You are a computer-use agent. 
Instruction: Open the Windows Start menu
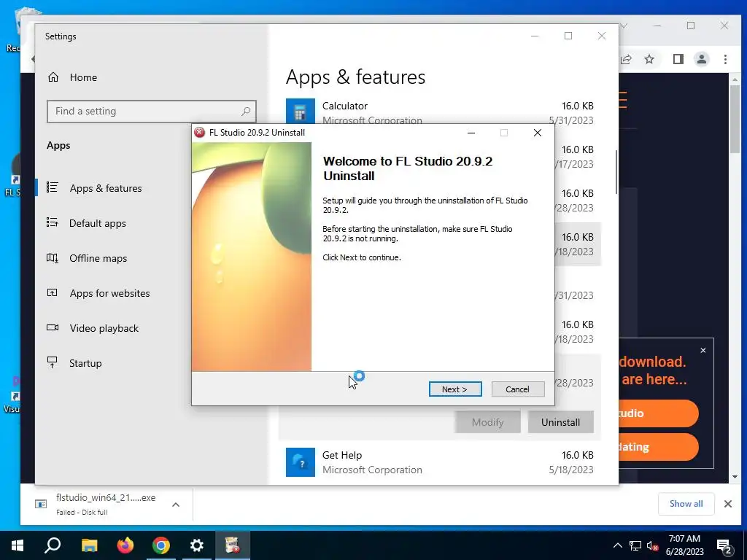tap(18, 545)
